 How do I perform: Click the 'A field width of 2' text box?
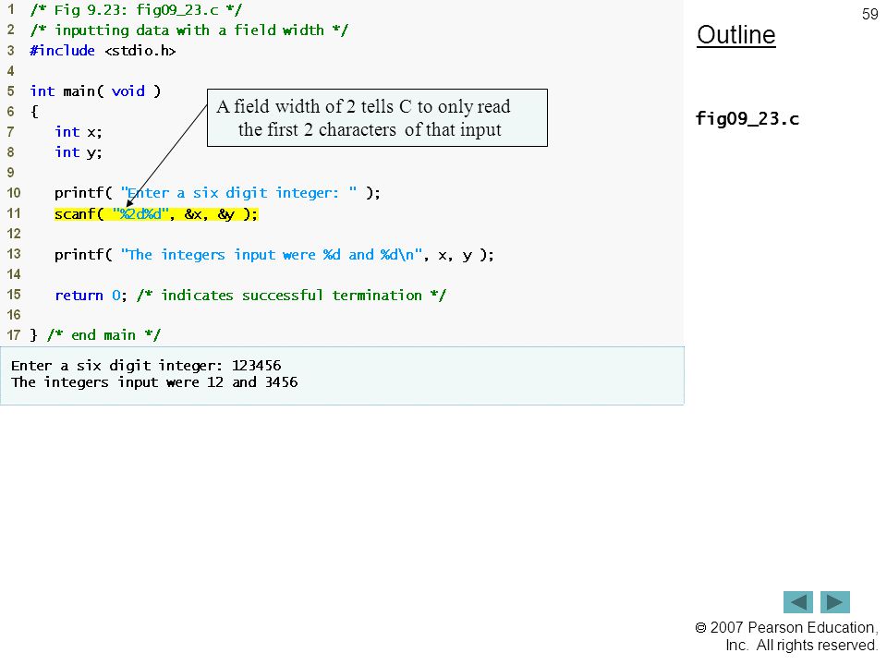click(377, 117)
